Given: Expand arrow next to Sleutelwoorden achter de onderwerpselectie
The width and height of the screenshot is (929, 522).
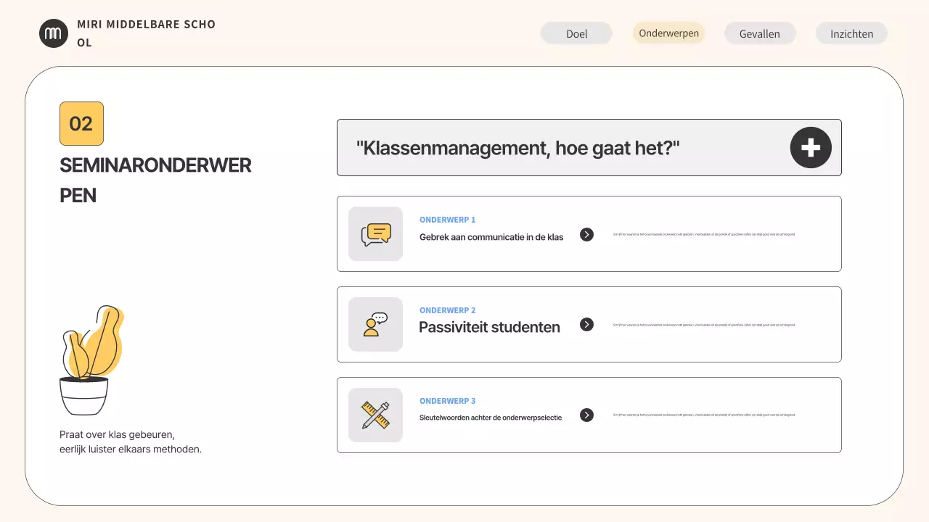Looking at the screenshot, I should tap(586, 415).
